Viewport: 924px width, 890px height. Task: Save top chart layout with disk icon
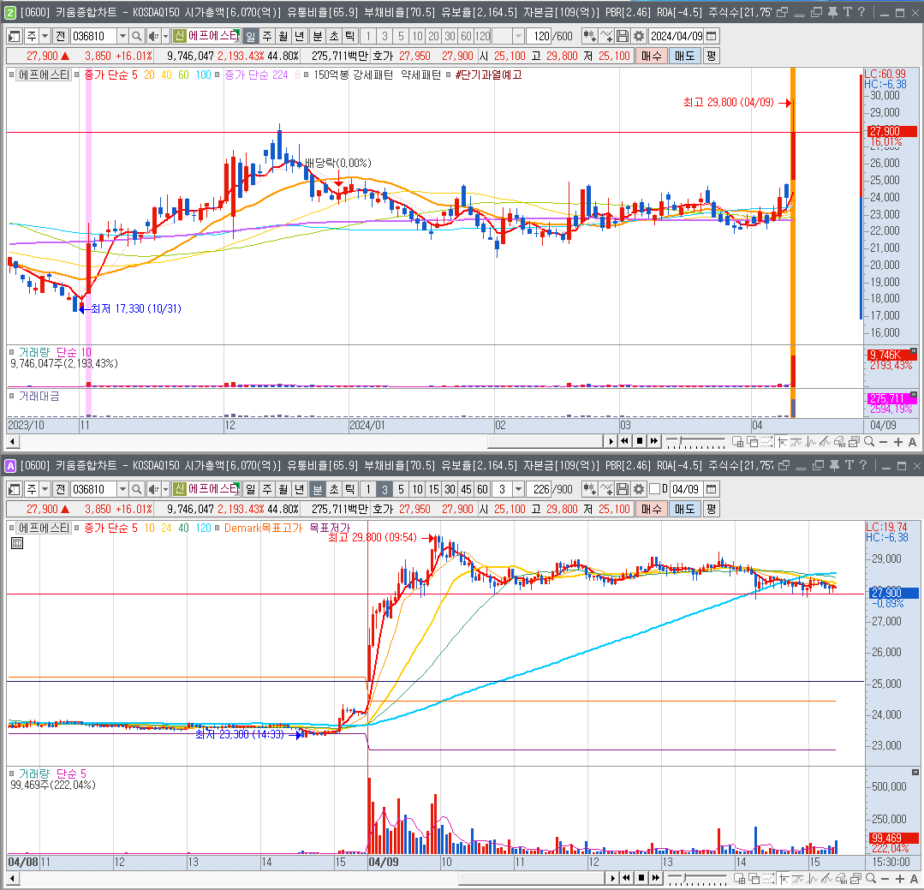623,37
